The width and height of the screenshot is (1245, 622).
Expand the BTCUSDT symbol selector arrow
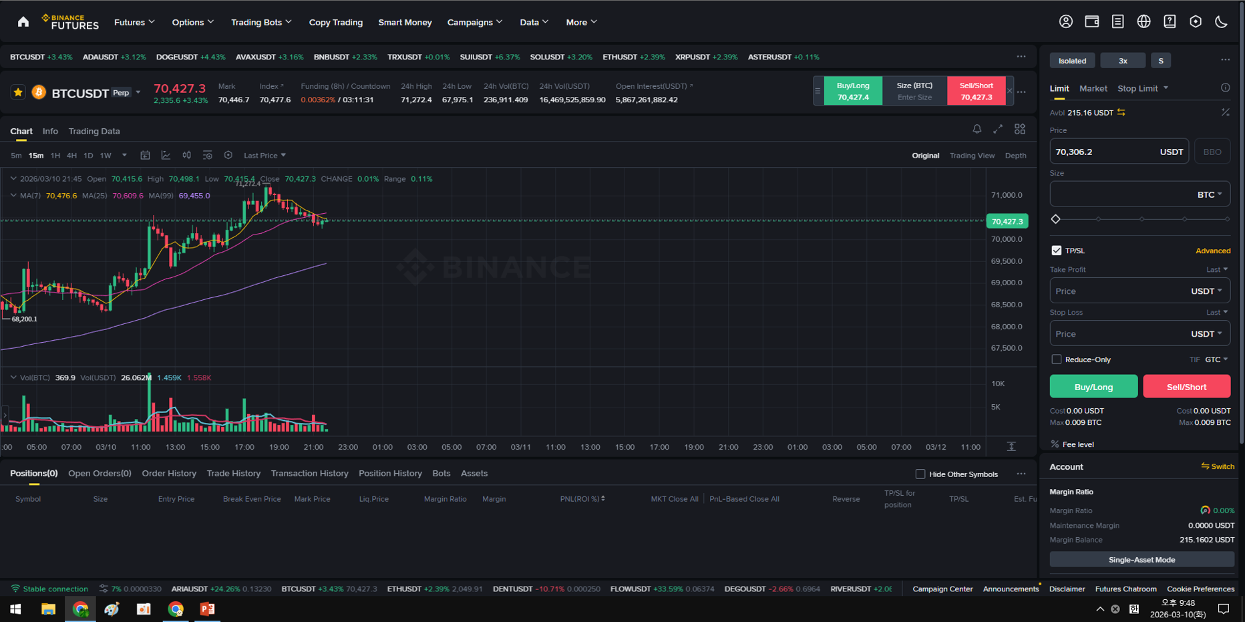(138, 92)
